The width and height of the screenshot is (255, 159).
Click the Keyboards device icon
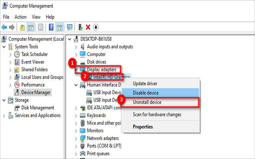point(83,115)
